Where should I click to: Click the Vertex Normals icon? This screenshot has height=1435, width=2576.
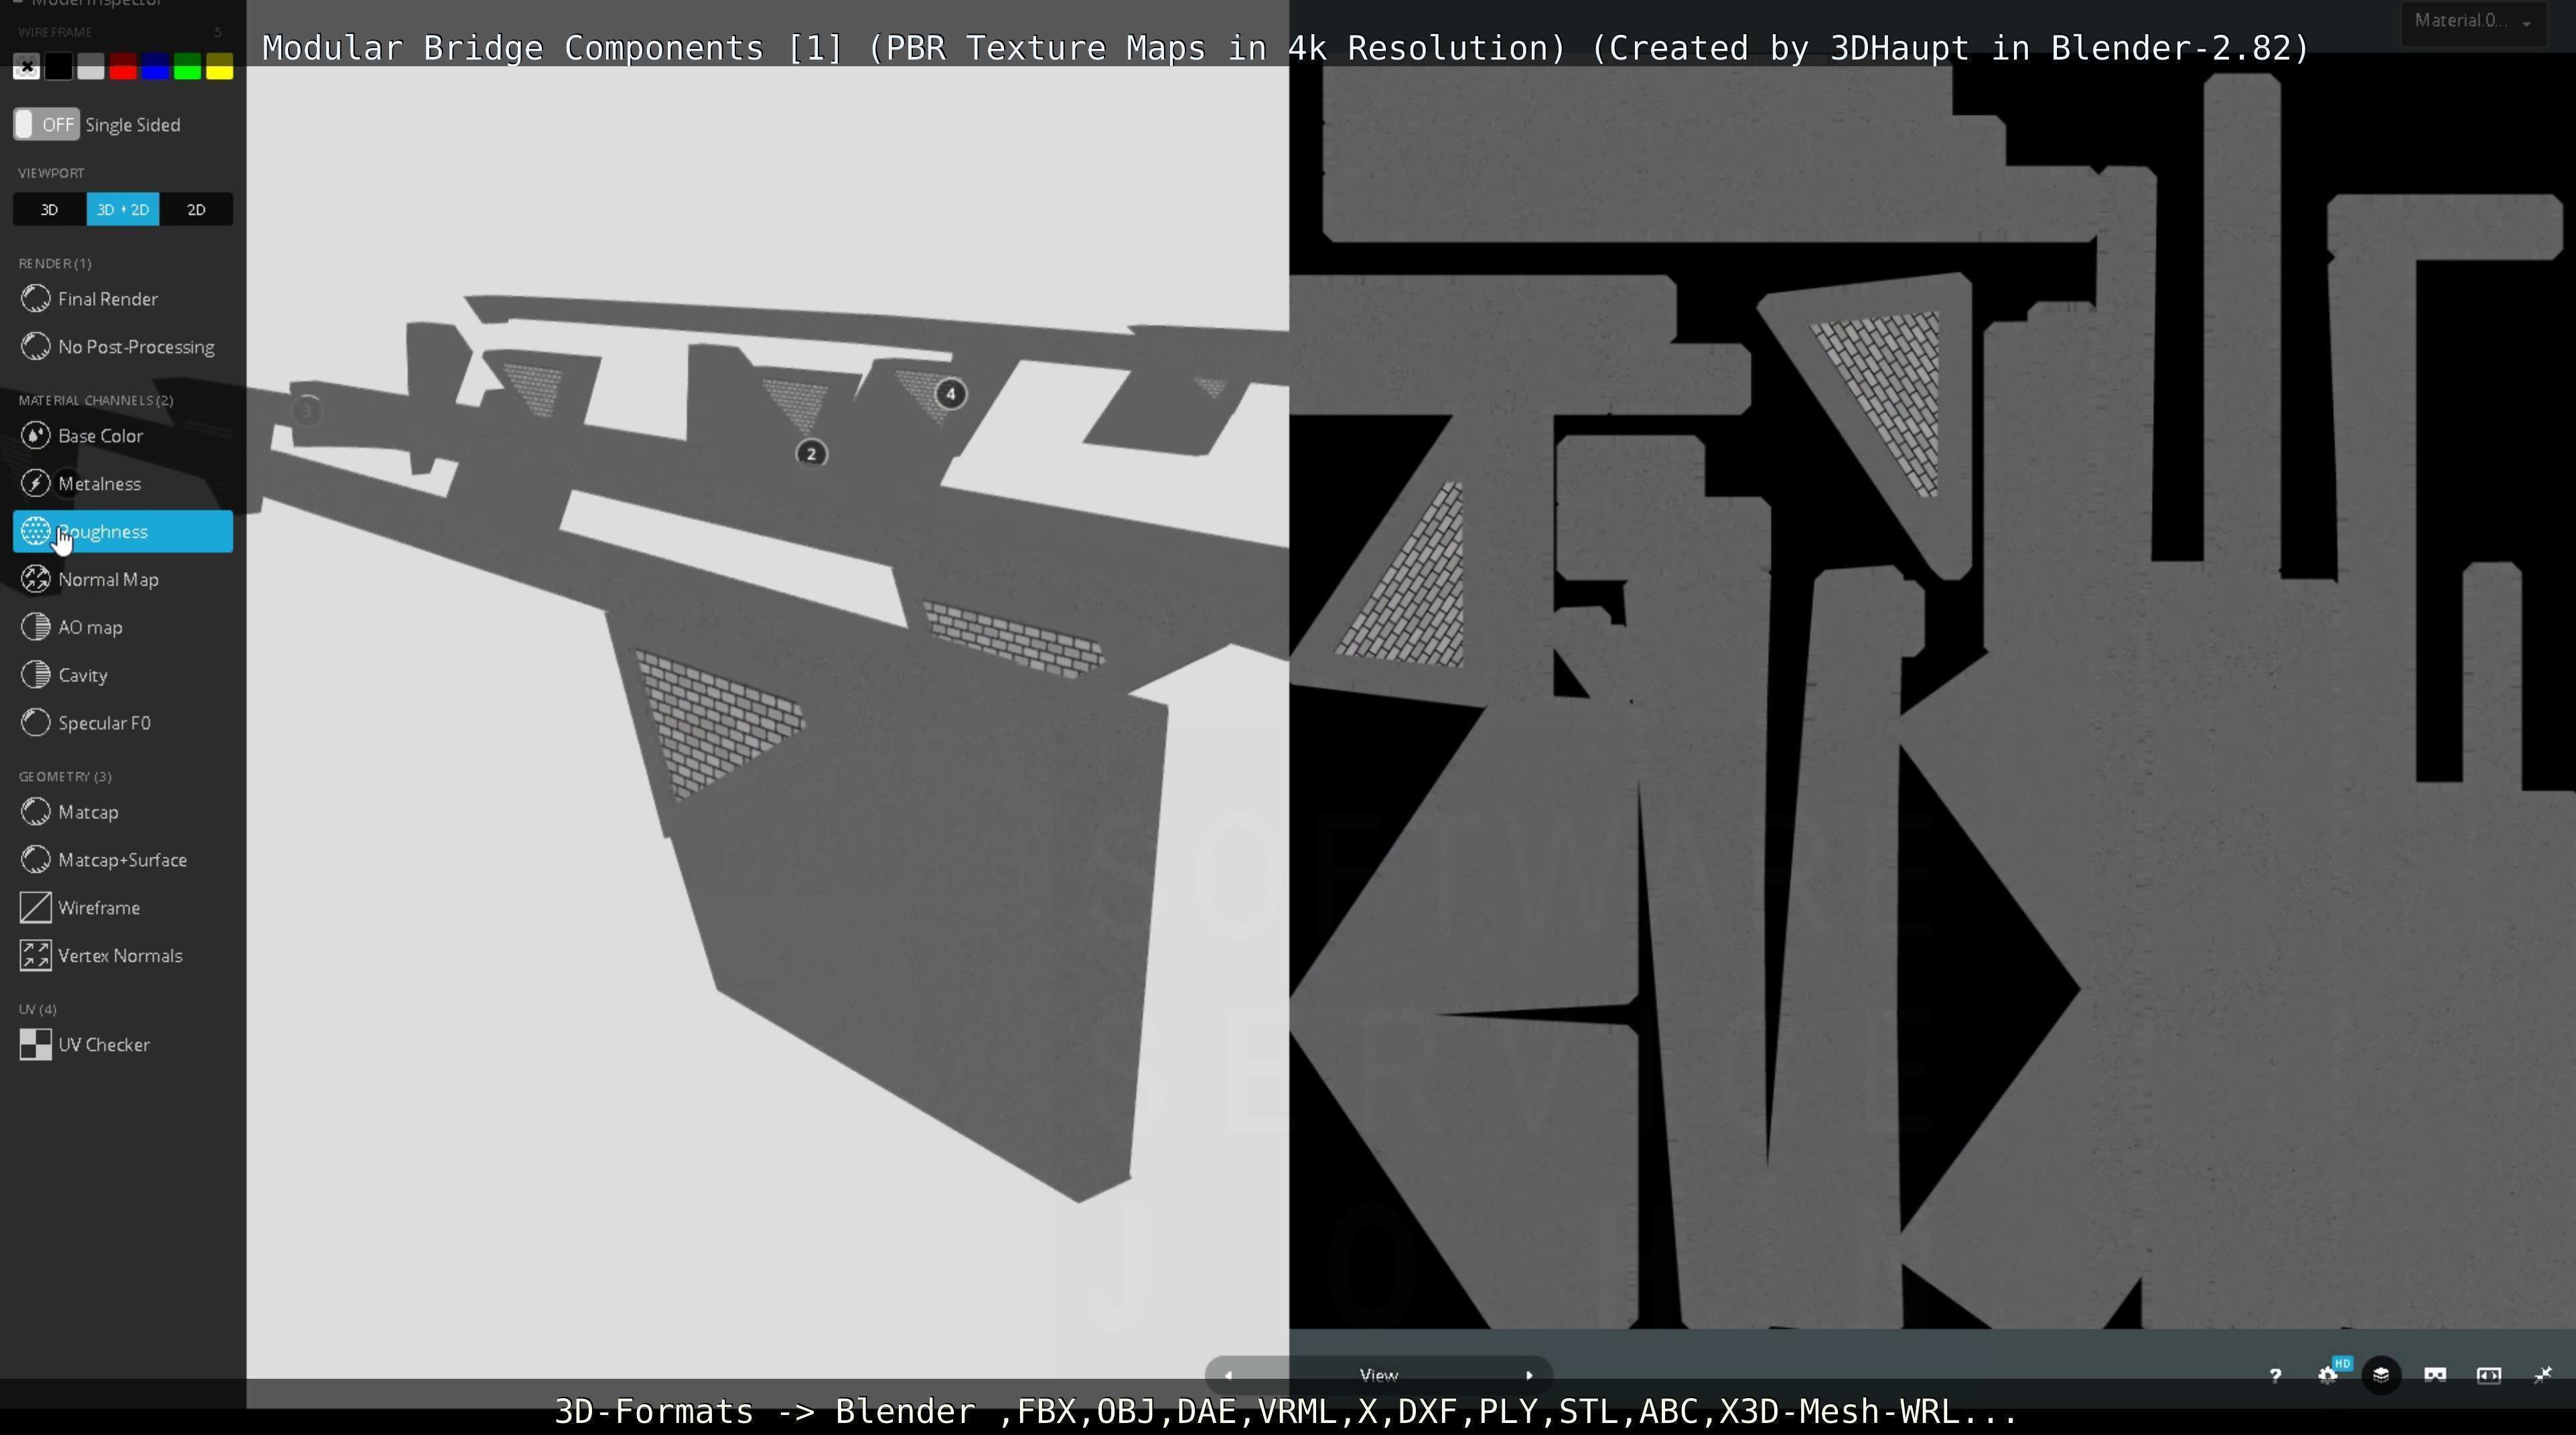pos(36,956)
